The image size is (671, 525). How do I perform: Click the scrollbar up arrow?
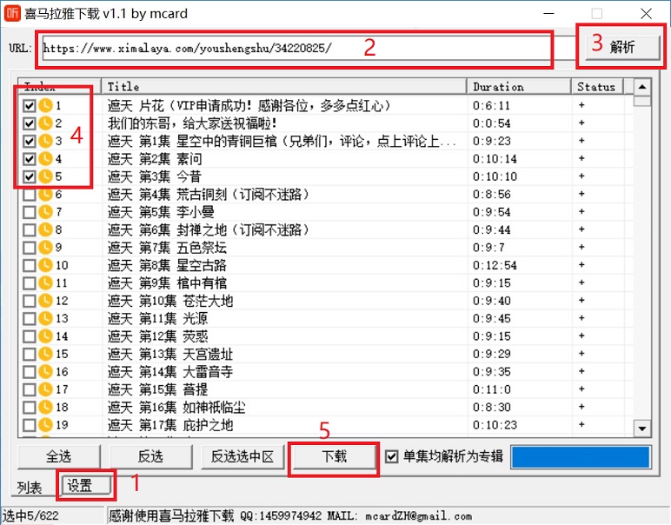tap(642, 87)
